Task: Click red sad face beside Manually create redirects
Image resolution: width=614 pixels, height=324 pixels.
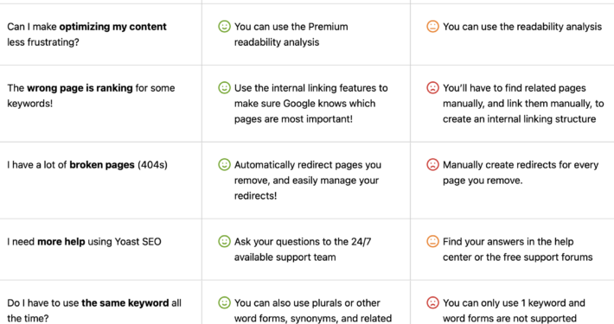Action: (432, 165)
